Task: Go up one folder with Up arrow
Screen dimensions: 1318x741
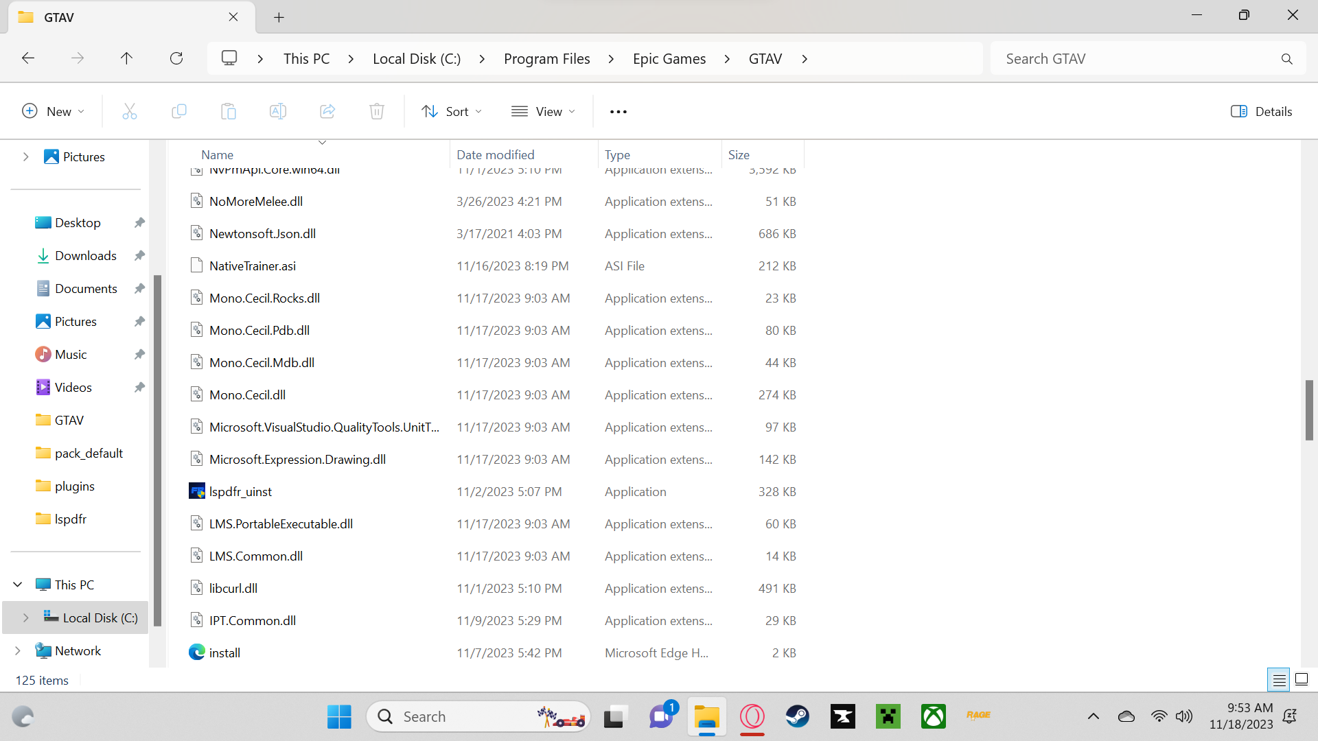Action: point(126,58)
